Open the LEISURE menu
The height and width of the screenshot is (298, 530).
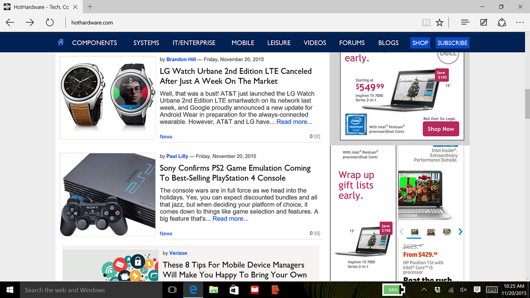click(x=279, y=43)
